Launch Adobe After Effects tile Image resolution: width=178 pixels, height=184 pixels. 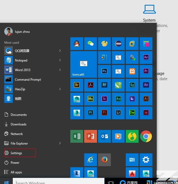[x=146, y=58]
